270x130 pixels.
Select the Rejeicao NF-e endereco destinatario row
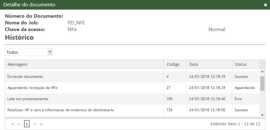pyautogui.click(x=132, y=110)
